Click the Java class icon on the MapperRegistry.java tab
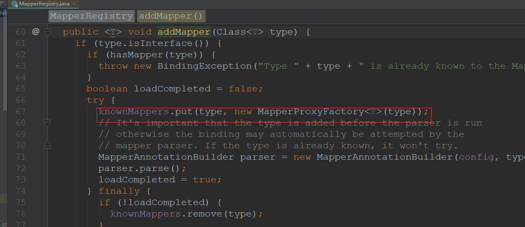This screenshot has height=227, width=525. point(15,3)
